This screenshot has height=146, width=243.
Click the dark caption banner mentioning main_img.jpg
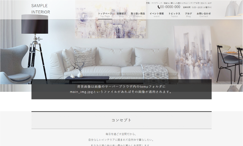pyautogui.click(x=121, y=89)
